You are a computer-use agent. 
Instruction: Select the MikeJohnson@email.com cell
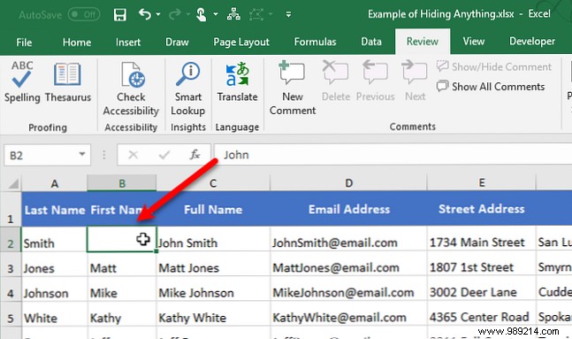(x=348, y=289)
